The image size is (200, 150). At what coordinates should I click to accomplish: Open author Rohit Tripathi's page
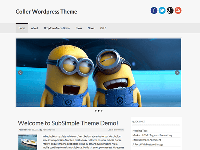pyautogui.click(x=49, y=130)
